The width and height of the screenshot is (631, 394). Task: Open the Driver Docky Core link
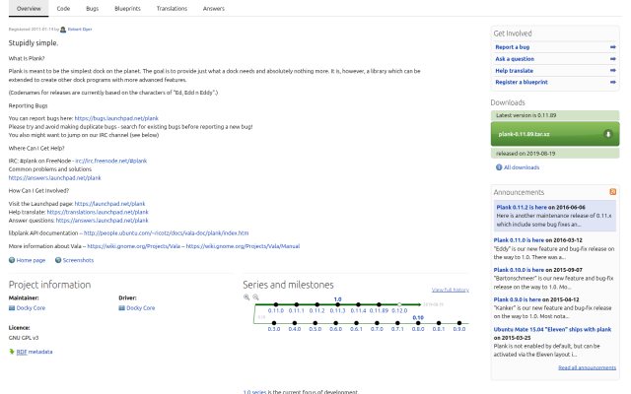pos(141,308)
